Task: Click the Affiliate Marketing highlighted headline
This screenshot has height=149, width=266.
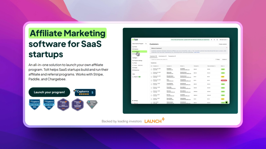Action: (68, 33)
